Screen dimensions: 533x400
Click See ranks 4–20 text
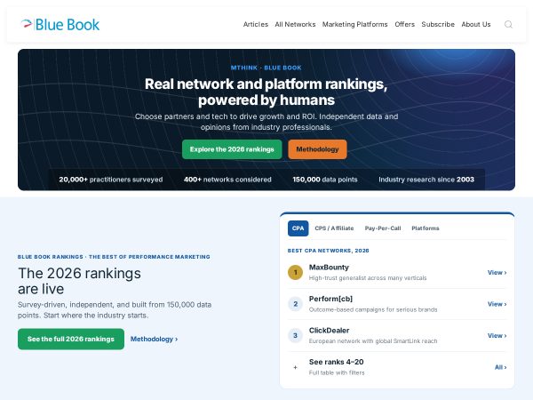336,362
